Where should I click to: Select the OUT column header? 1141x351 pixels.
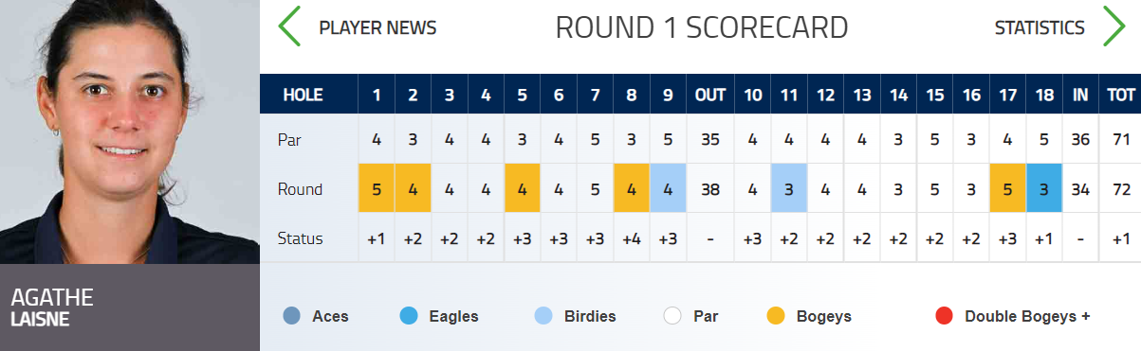click(x=710, y=95)
